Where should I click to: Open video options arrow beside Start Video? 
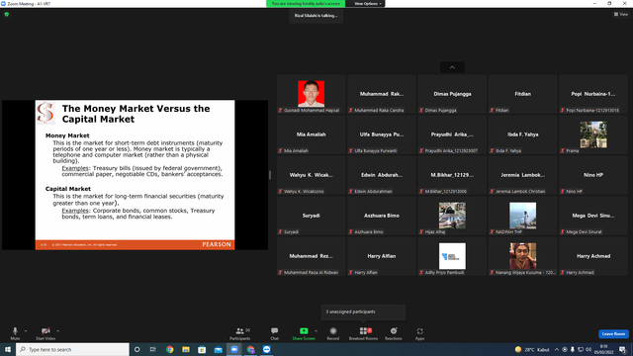(57, 331)
